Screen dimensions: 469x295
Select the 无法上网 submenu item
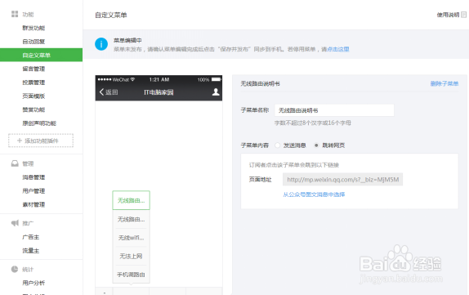point(131,256)
